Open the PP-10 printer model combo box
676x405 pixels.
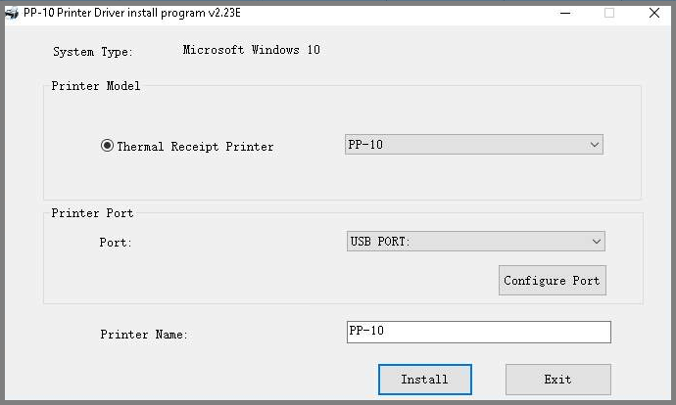(x=464, y=145)
